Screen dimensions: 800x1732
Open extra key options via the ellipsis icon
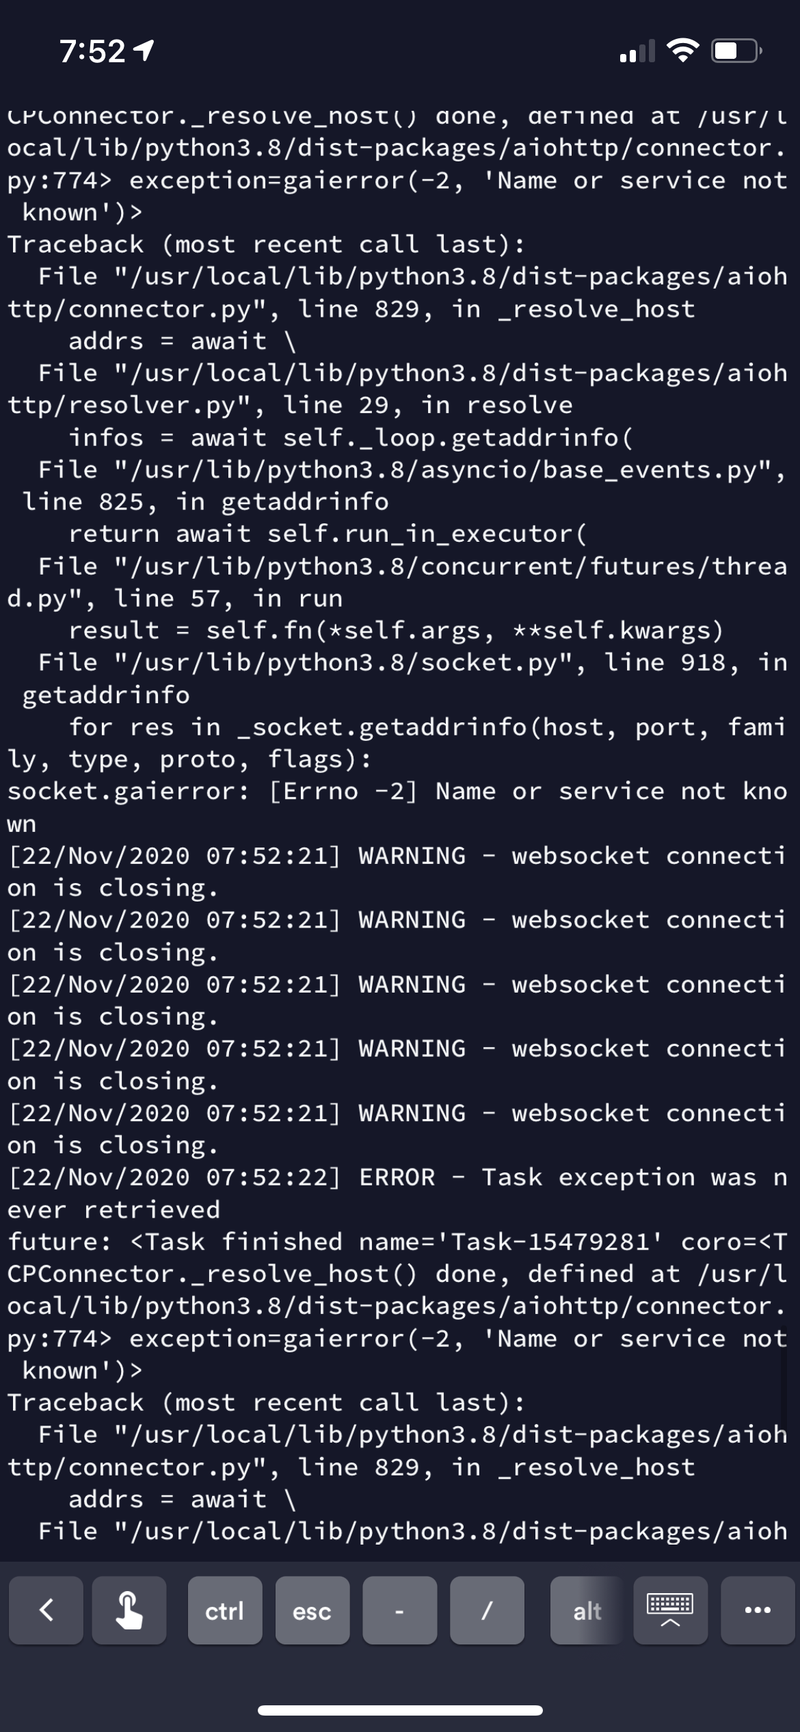coord(754,1611)
